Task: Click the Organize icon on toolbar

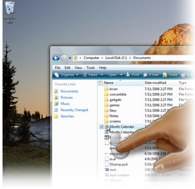Action: 57,75
